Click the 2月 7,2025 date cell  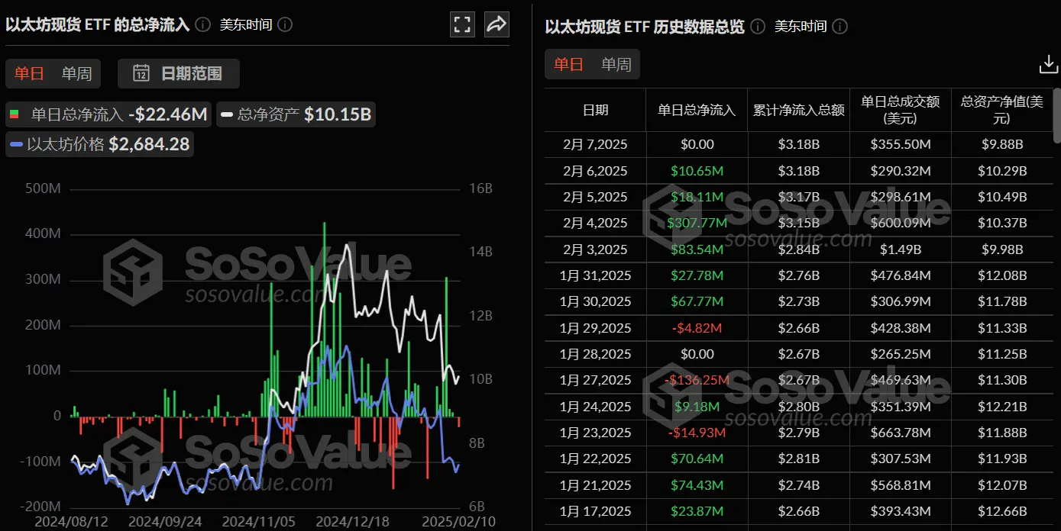click(596, 144)
